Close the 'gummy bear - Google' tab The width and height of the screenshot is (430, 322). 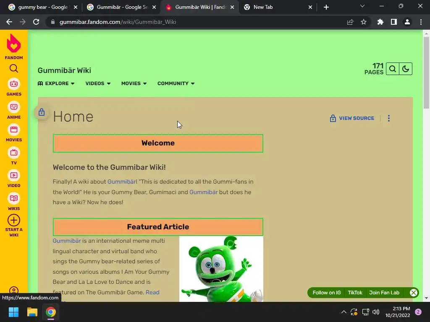point(76,7)
